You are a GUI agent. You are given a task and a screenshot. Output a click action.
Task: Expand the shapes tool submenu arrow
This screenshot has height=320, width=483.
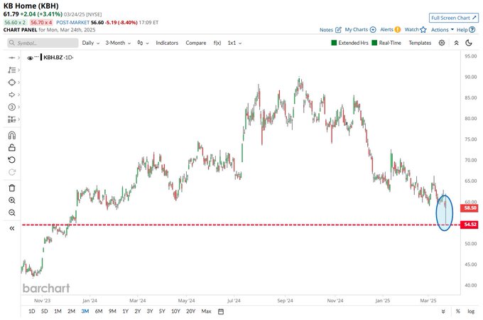pyautogui.click(x=18, y=82)
